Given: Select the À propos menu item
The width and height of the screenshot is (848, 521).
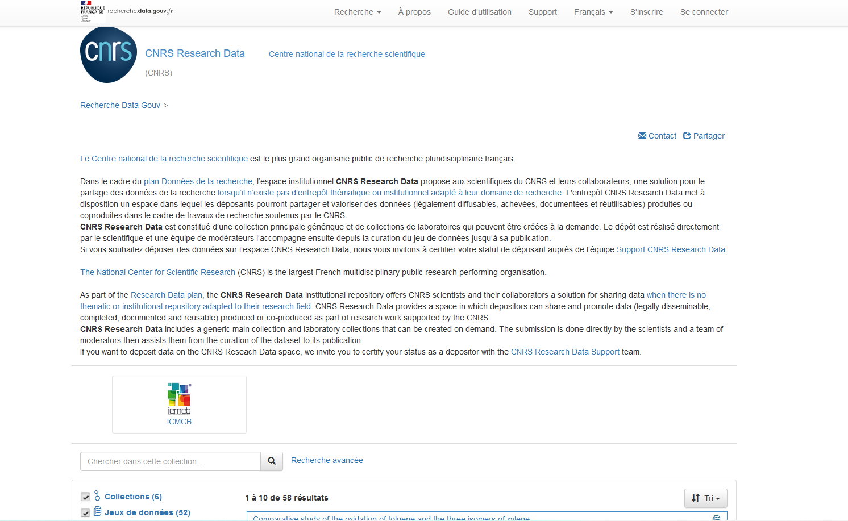Looking at the screenshot, I should [x=414, y=11].
